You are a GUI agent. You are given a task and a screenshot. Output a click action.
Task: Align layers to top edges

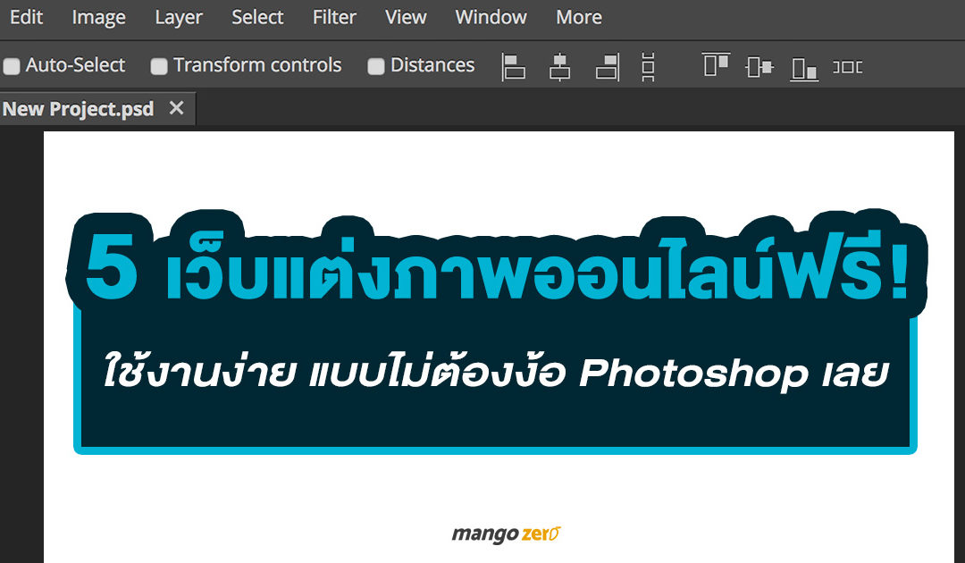coord(716,65)
